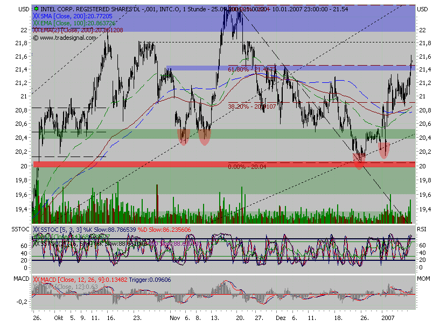Select the green Intel instrument icon

pyautogui.click(x=37, y=8)
